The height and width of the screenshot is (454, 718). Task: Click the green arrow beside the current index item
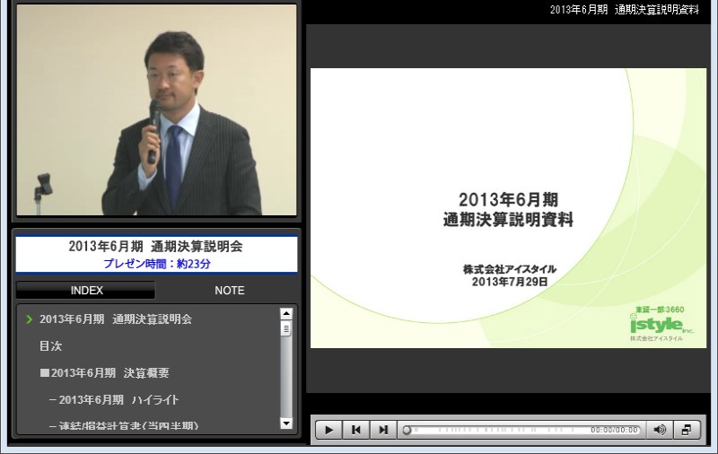coord(30,319)
